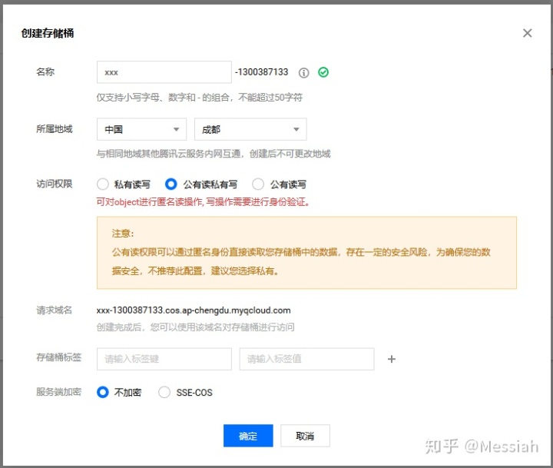Screen dimensions: 553x468
Task: Click the 与相同地域其他腾讯云服务内网互通 hint text
Action: [x=214, y=154]
